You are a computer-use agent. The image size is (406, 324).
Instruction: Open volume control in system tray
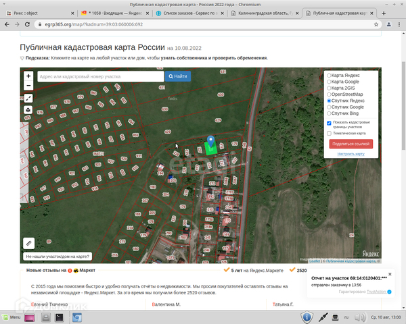pos(360,317)
